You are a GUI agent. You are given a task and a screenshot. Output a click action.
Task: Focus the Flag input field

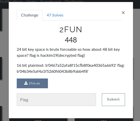(x=56, y=100)
